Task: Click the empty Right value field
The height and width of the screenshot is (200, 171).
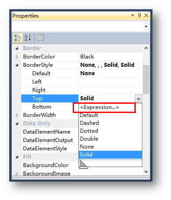Action: point(111,90)
